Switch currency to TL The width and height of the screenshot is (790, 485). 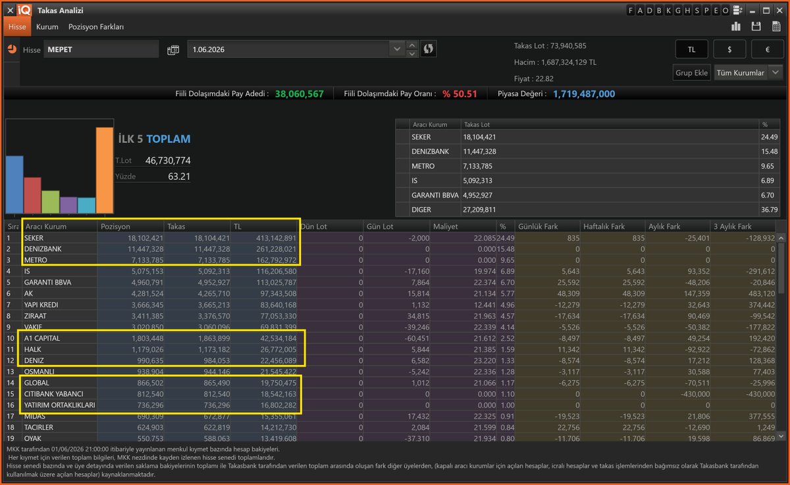[692, 49]
